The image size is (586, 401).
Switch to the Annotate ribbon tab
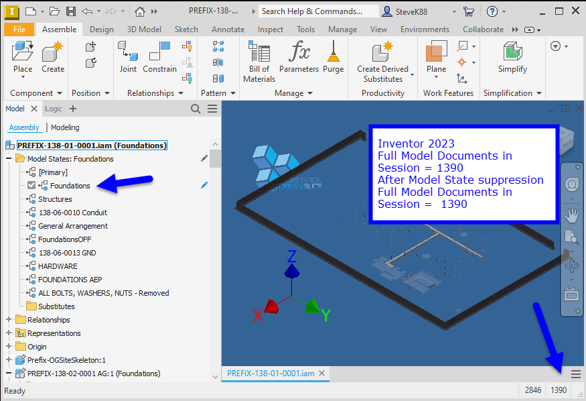228,30
